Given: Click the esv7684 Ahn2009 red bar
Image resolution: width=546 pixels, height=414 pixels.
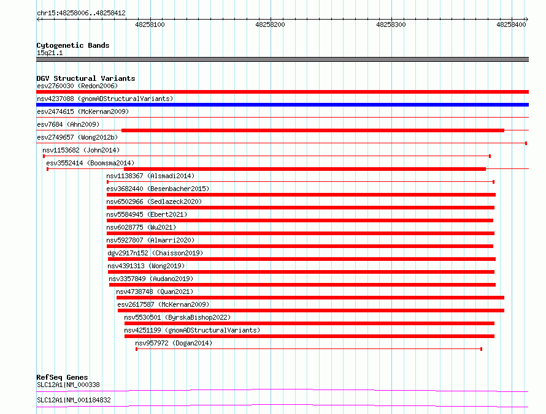Looking at the screenshot, I should click(313, 130).
